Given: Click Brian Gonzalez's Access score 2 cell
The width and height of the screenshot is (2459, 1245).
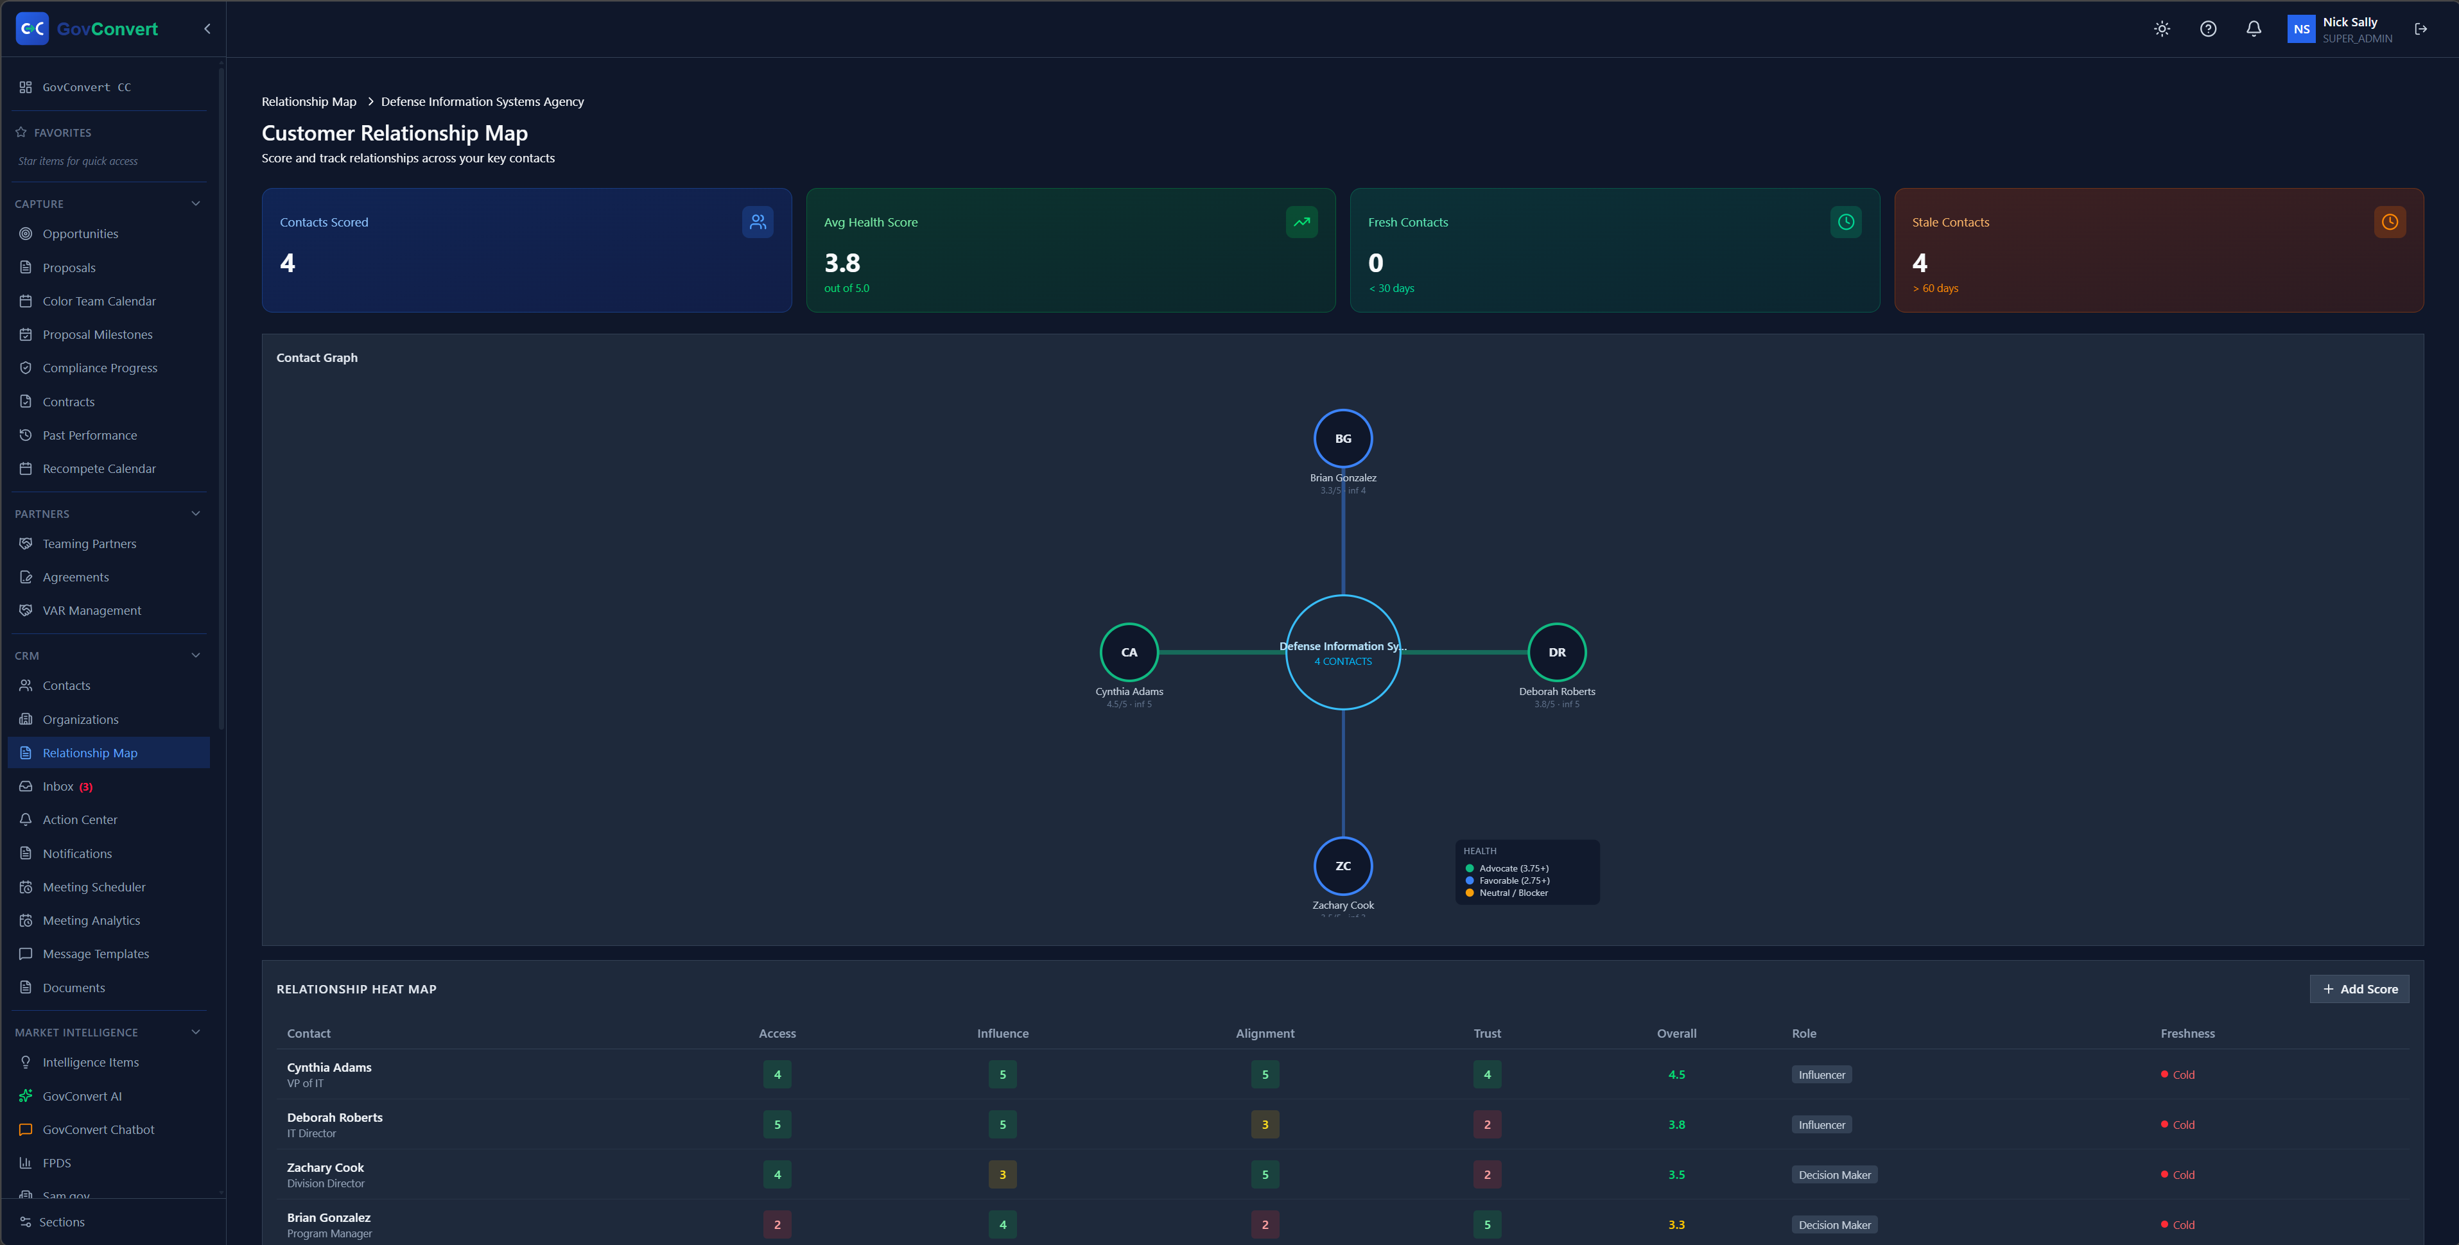Looking at the screenshot, I should pos(777,1225).
